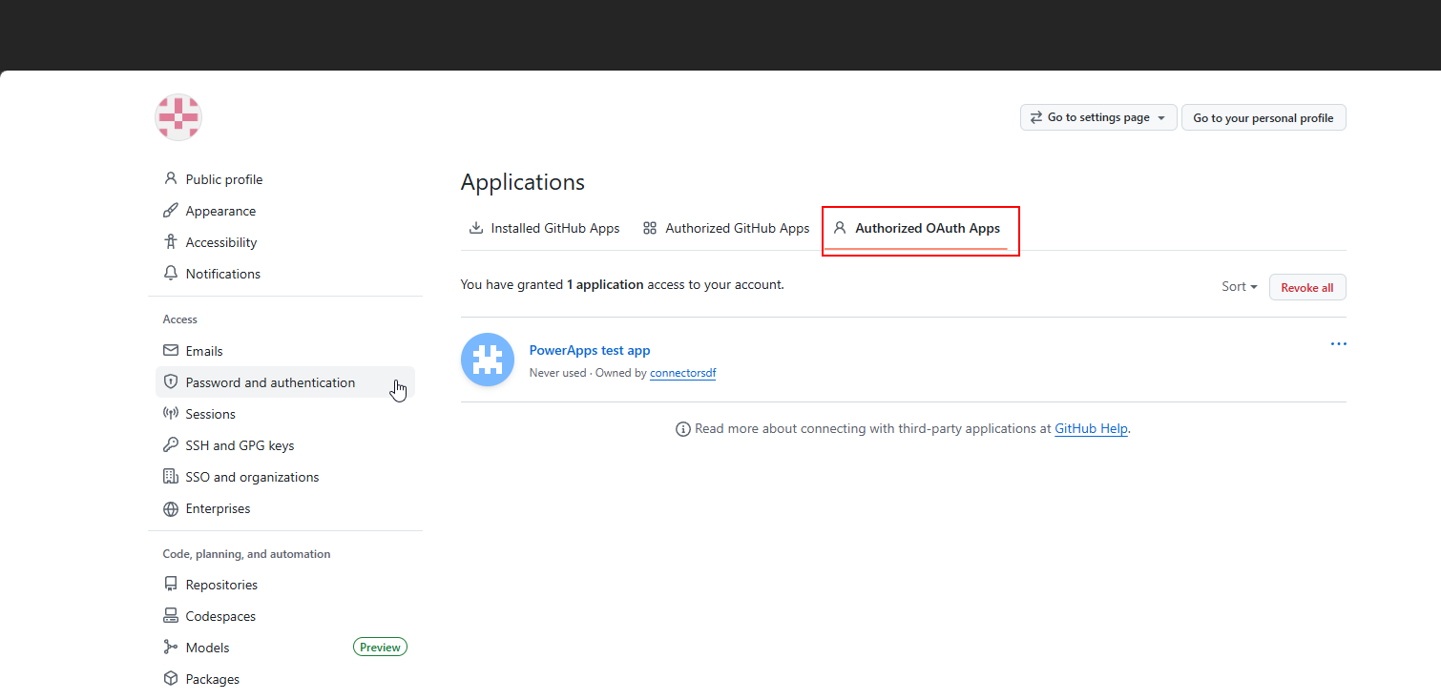Click the Applications page heading
1441x700 pixels.
click(523, 182)
